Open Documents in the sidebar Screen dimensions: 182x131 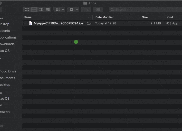[x=7, y=78]
